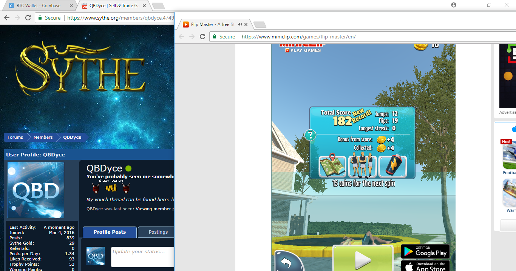Viewport: 516px width, 271px height.
Task: Open the Download on the App Store badge
Action: (x=425, y=266)
